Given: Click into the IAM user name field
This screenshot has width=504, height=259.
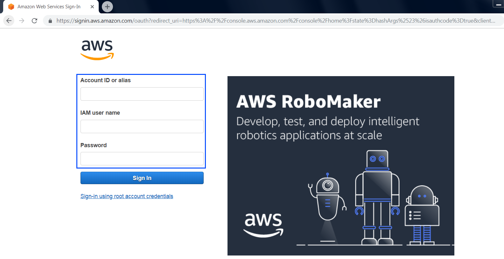Looking at the screenshot, I should tap(142, 126).
